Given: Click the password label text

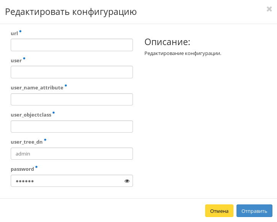Looking at the screenshot, I should pyautogui.click(x=22, y=169).
